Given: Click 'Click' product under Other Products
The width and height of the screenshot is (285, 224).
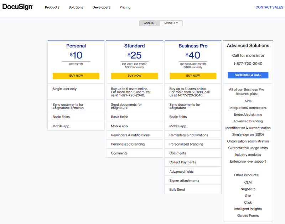Looking at the screenshot, I should (248, 203).
